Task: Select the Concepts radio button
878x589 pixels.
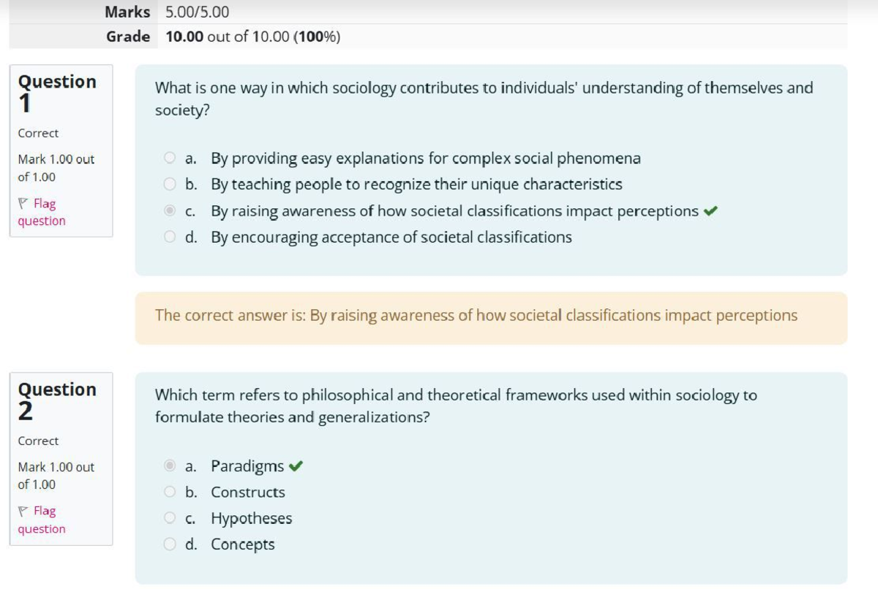Action: (169, 544)
